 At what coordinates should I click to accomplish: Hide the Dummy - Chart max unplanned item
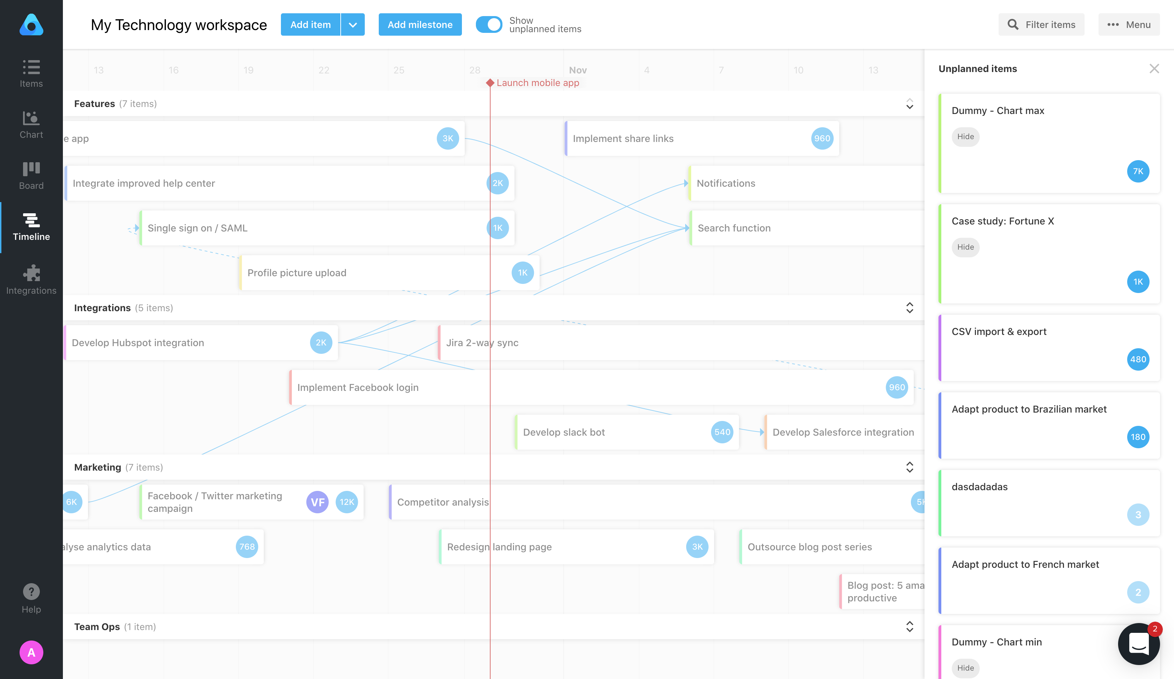965,137
